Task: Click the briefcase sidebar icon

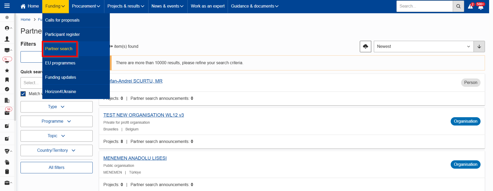Action: 7,183
